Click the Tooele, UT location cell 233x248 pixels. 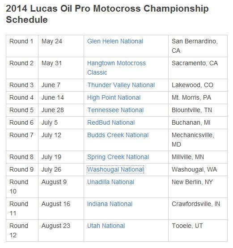click(198, 231)
